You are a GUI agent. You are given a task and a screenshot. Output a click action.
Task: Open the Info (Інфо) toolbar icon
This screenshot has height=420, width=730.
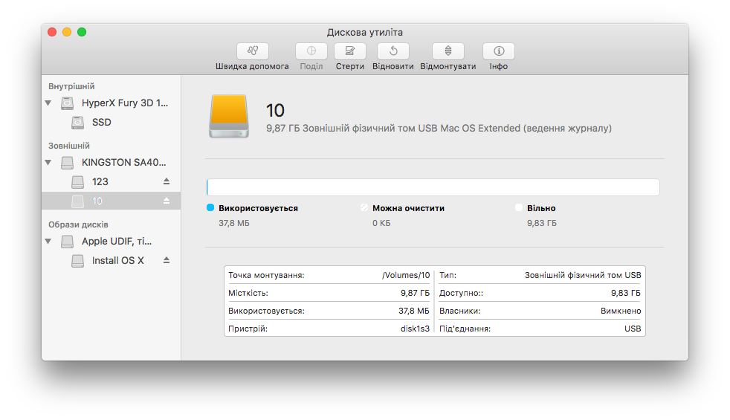click(499, 51)
